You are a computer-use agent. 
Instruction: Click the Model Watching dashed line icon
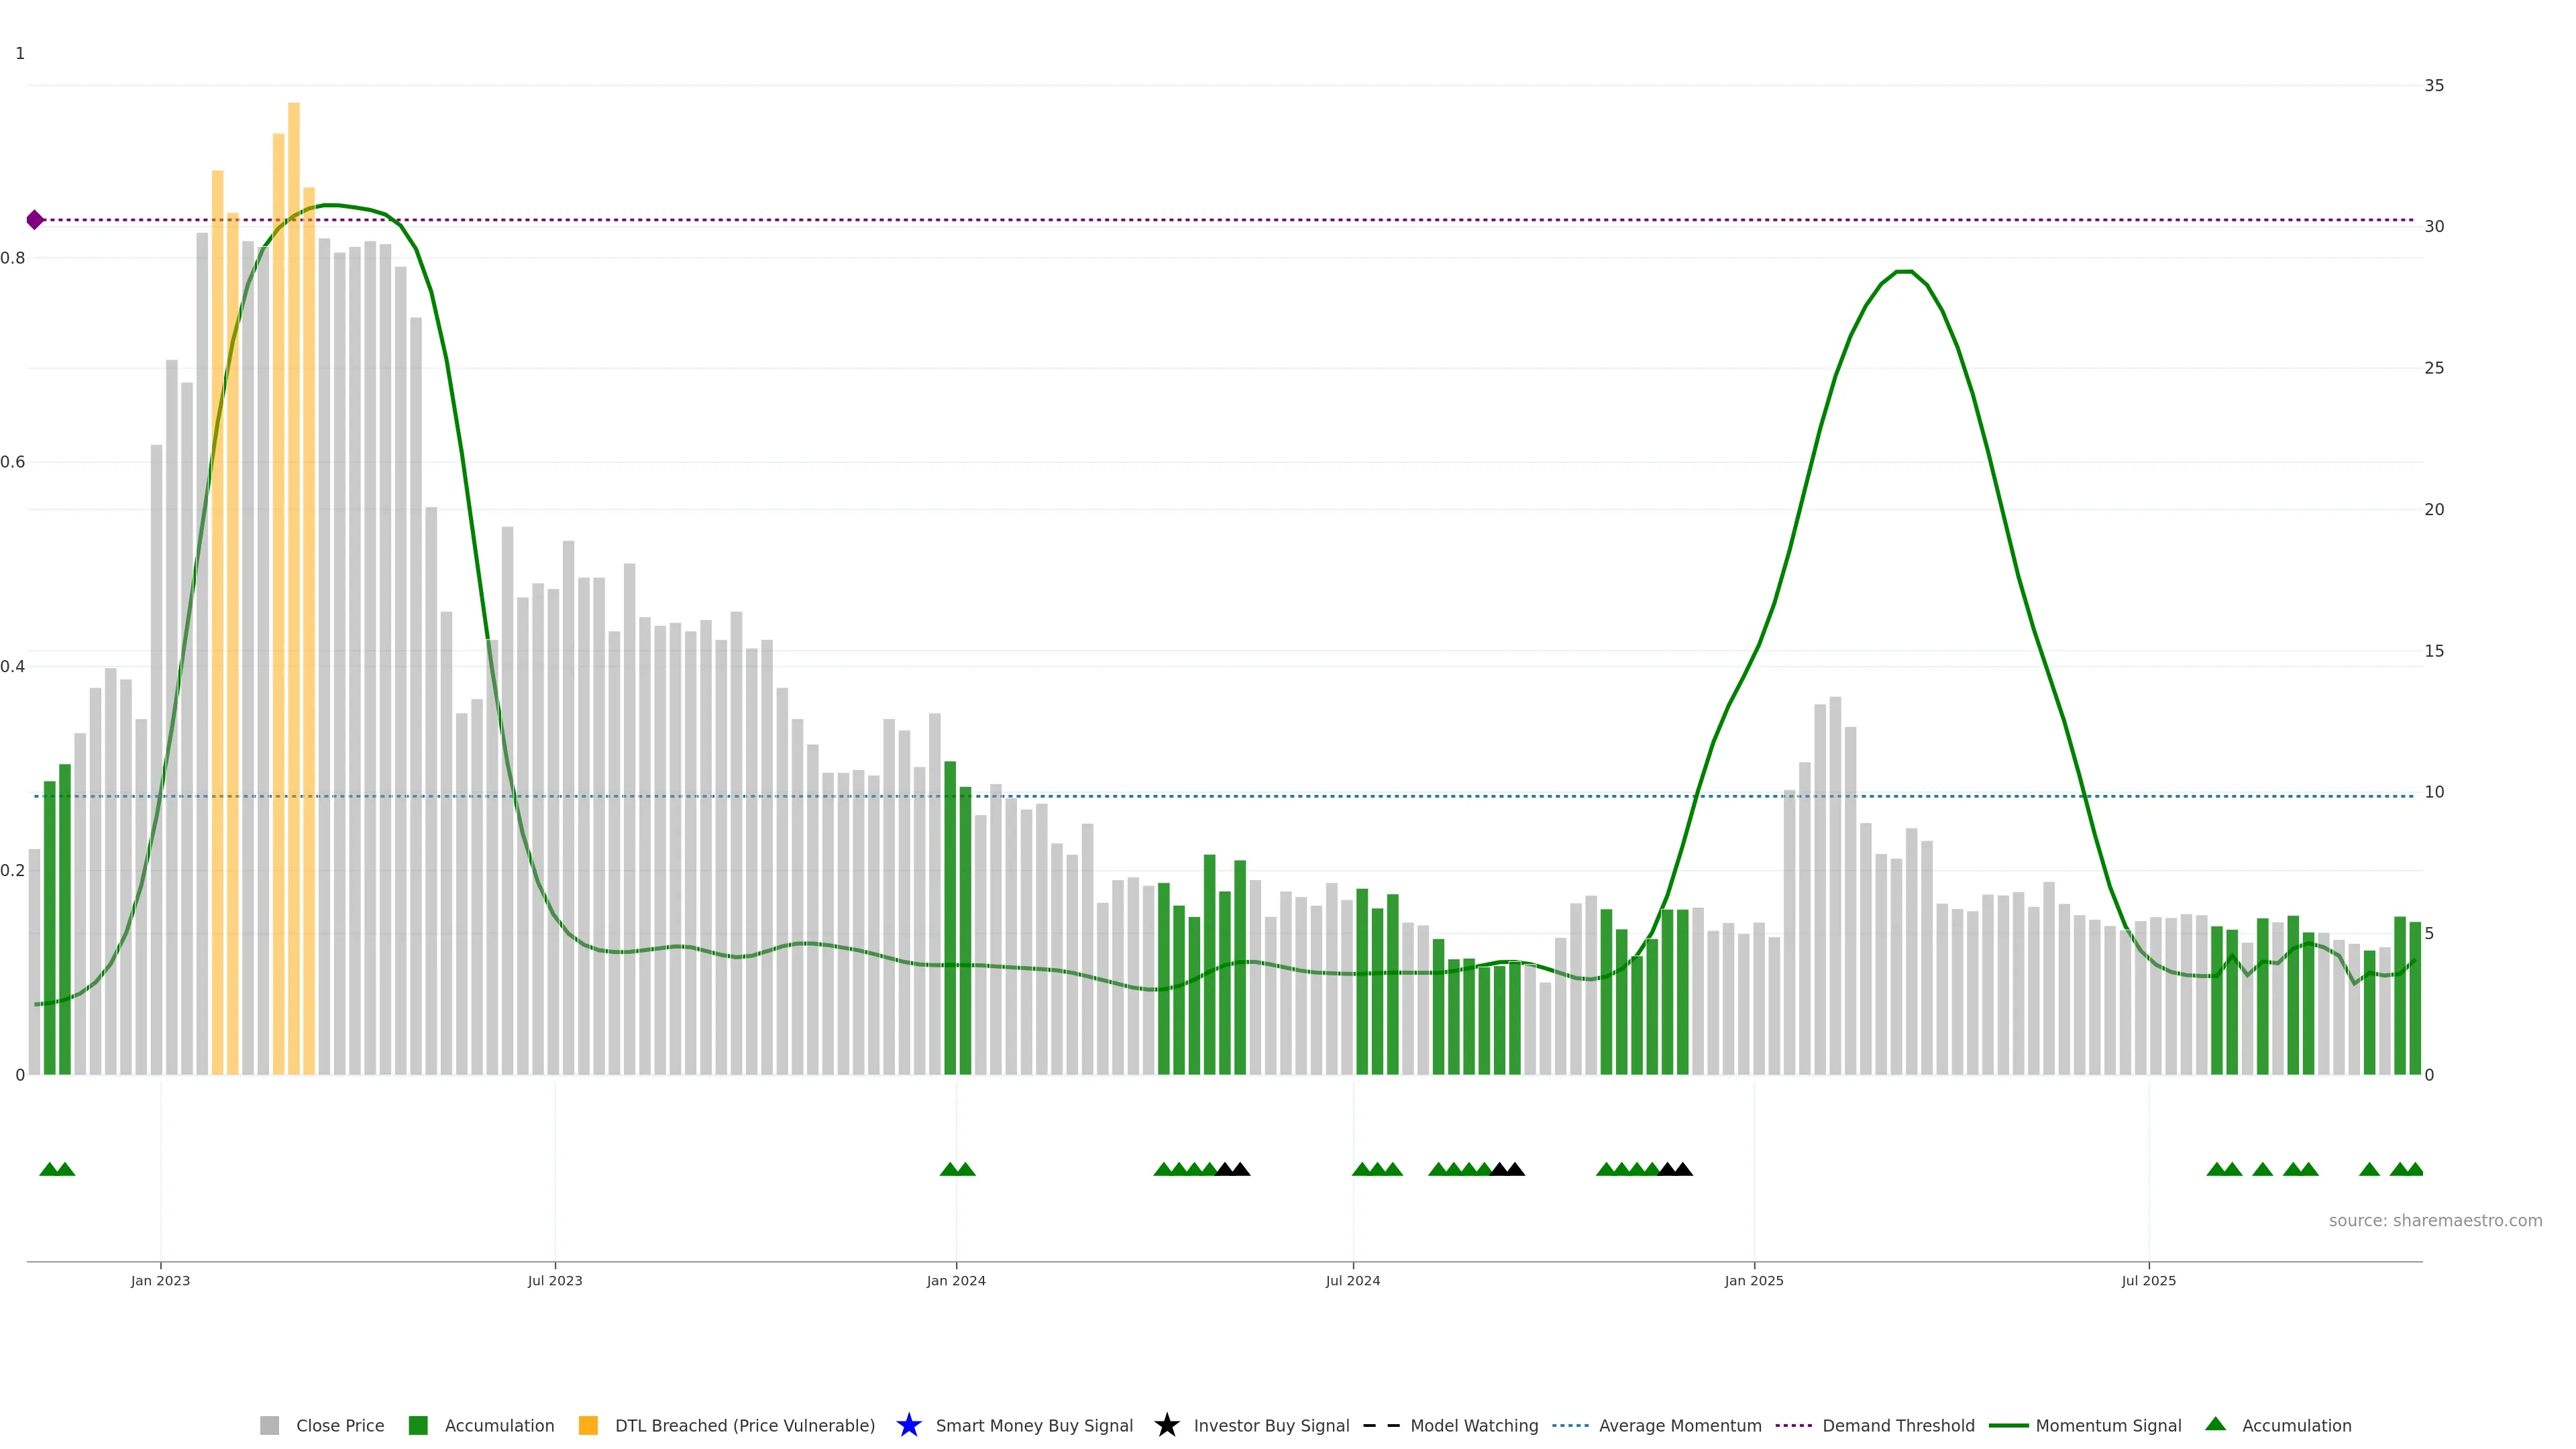pos(1381,1425)
